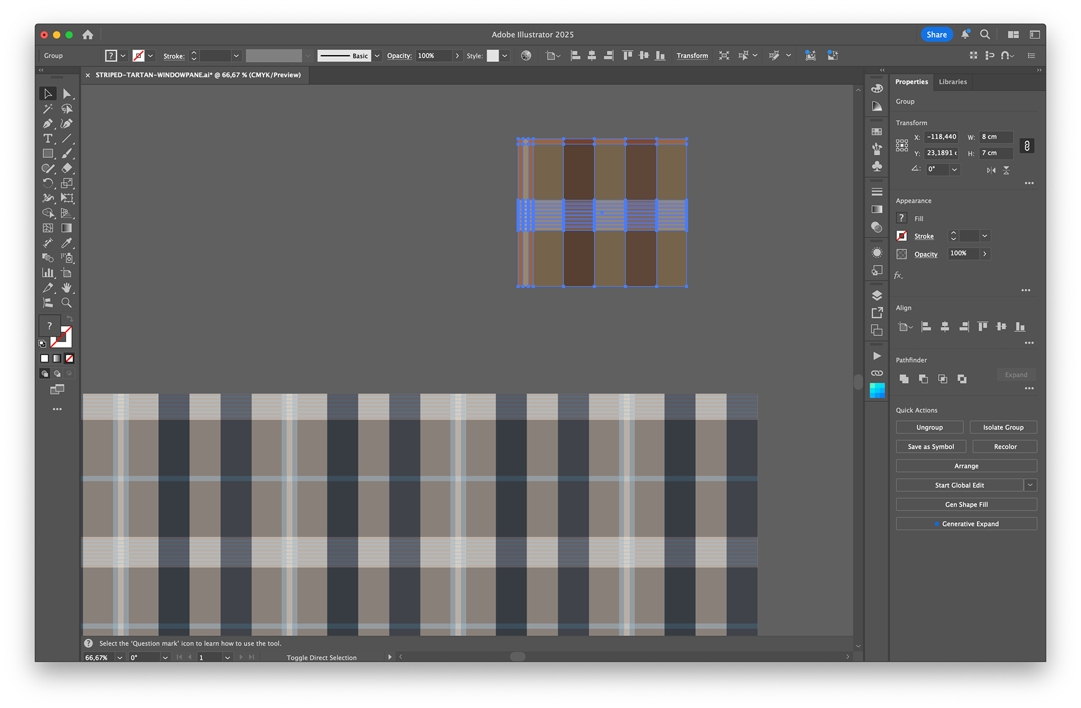Select the Direct Selection tool

(66, 94)
